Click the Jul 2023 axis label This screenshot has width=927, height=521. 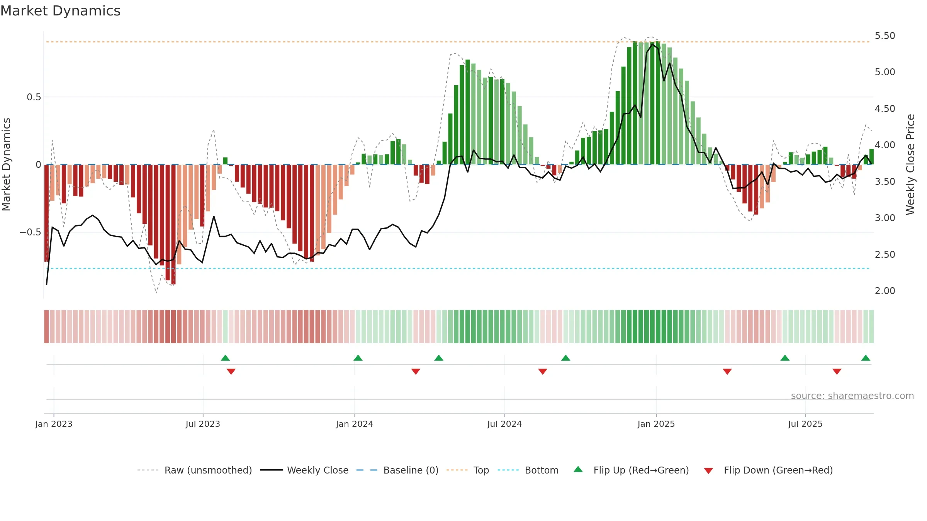[203, 424]
